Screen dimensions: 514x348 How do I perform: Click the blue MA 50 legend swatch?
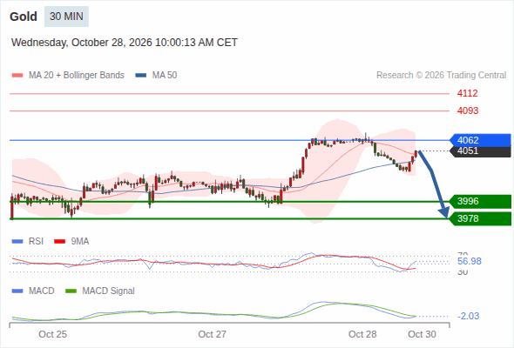[x=141, y=76]
